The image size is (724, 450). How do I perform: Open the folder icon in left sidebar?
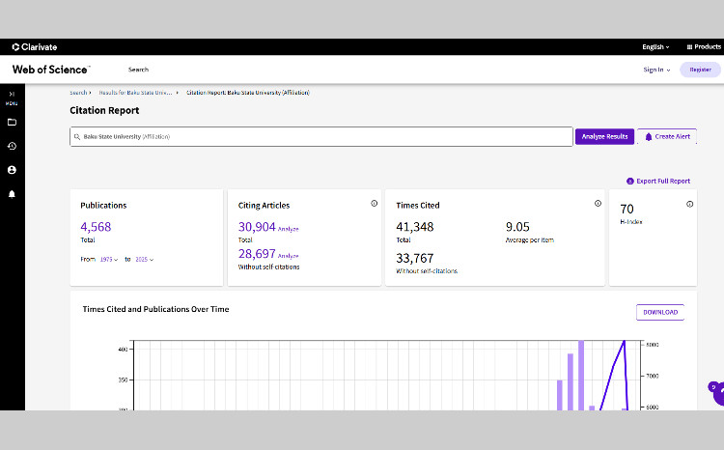pyautogui.click(x=12, y=123)
